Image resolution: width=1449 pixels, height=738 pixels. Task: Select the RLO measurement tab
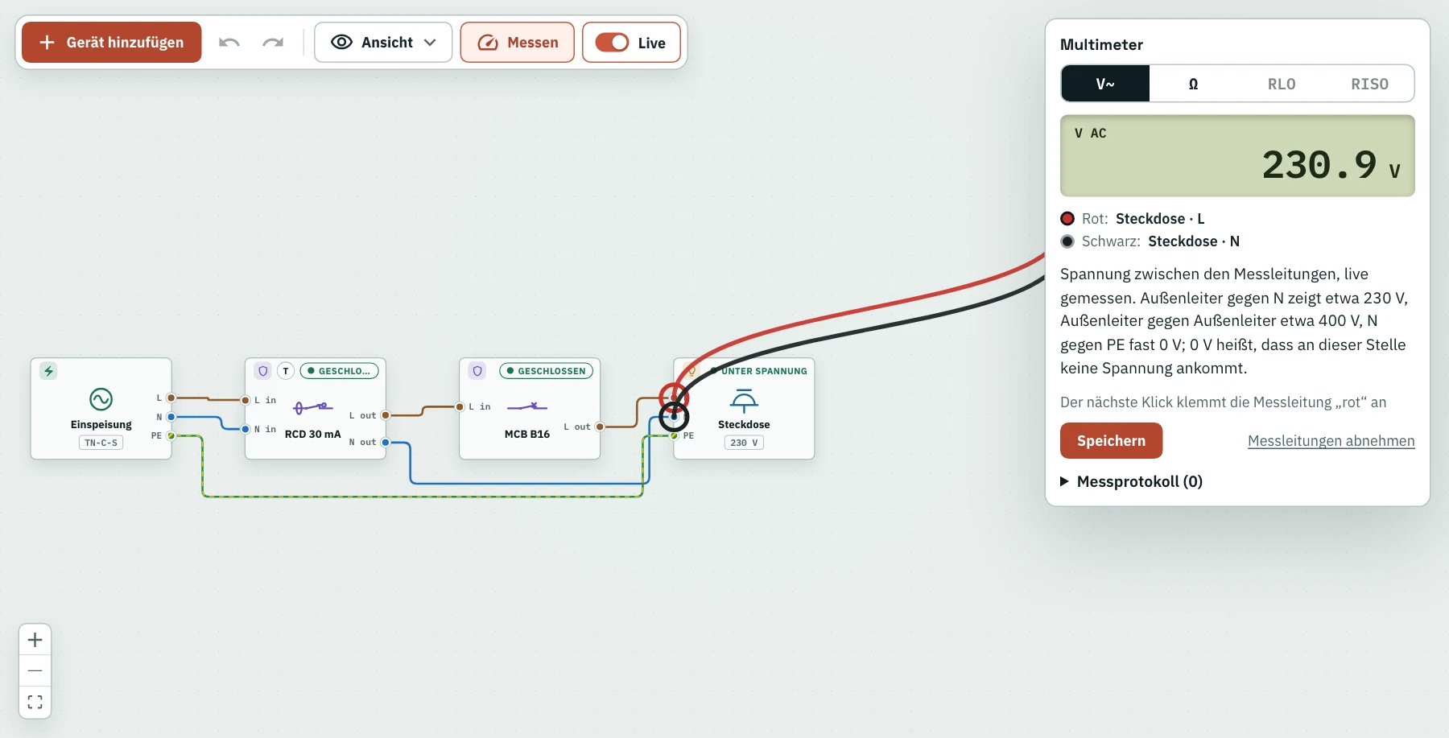pyautogui.click(x=1282, y=84)
